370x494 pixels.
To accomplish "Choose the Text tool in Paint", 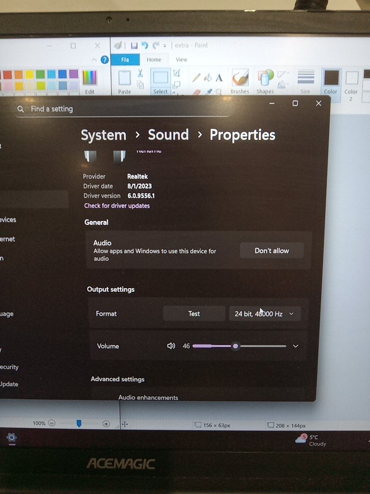I will [219, 78].
